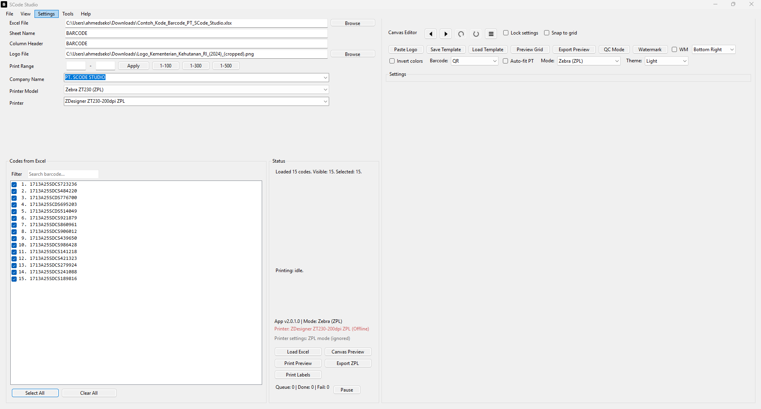Open the Settings menu
This screenshot has width=761, height=409.
pos(46,14)
